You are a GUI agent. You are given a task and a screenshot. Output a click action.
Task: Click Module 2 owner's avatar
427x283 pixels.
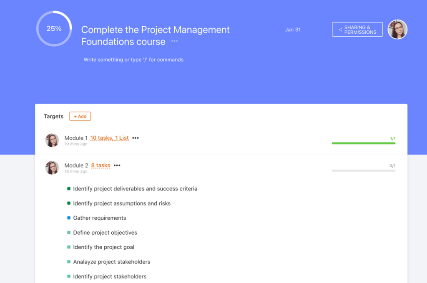pyautogui.click(x=52, y=168)
